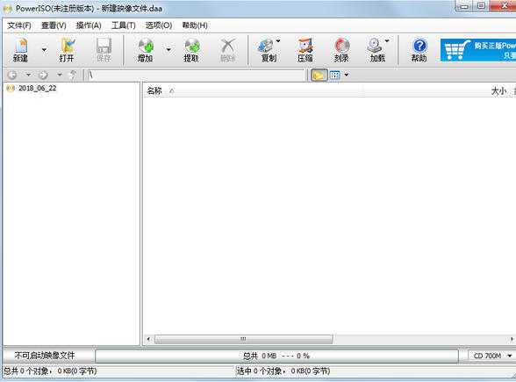Open an image with the 打开 icon
This screenshot has width=516, height=382.
[x=67, y=50]
